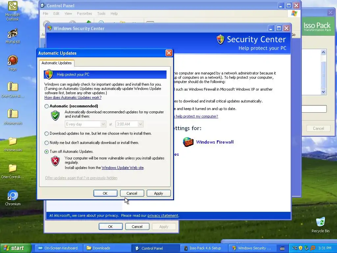
Task: Select Notify me but don't download option
Action: tap(46, 143)
